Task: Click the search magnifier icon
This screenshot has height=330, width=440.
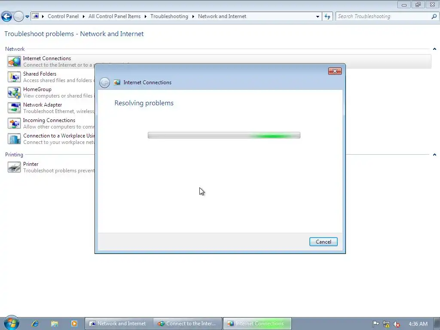Action: point(434,16)
